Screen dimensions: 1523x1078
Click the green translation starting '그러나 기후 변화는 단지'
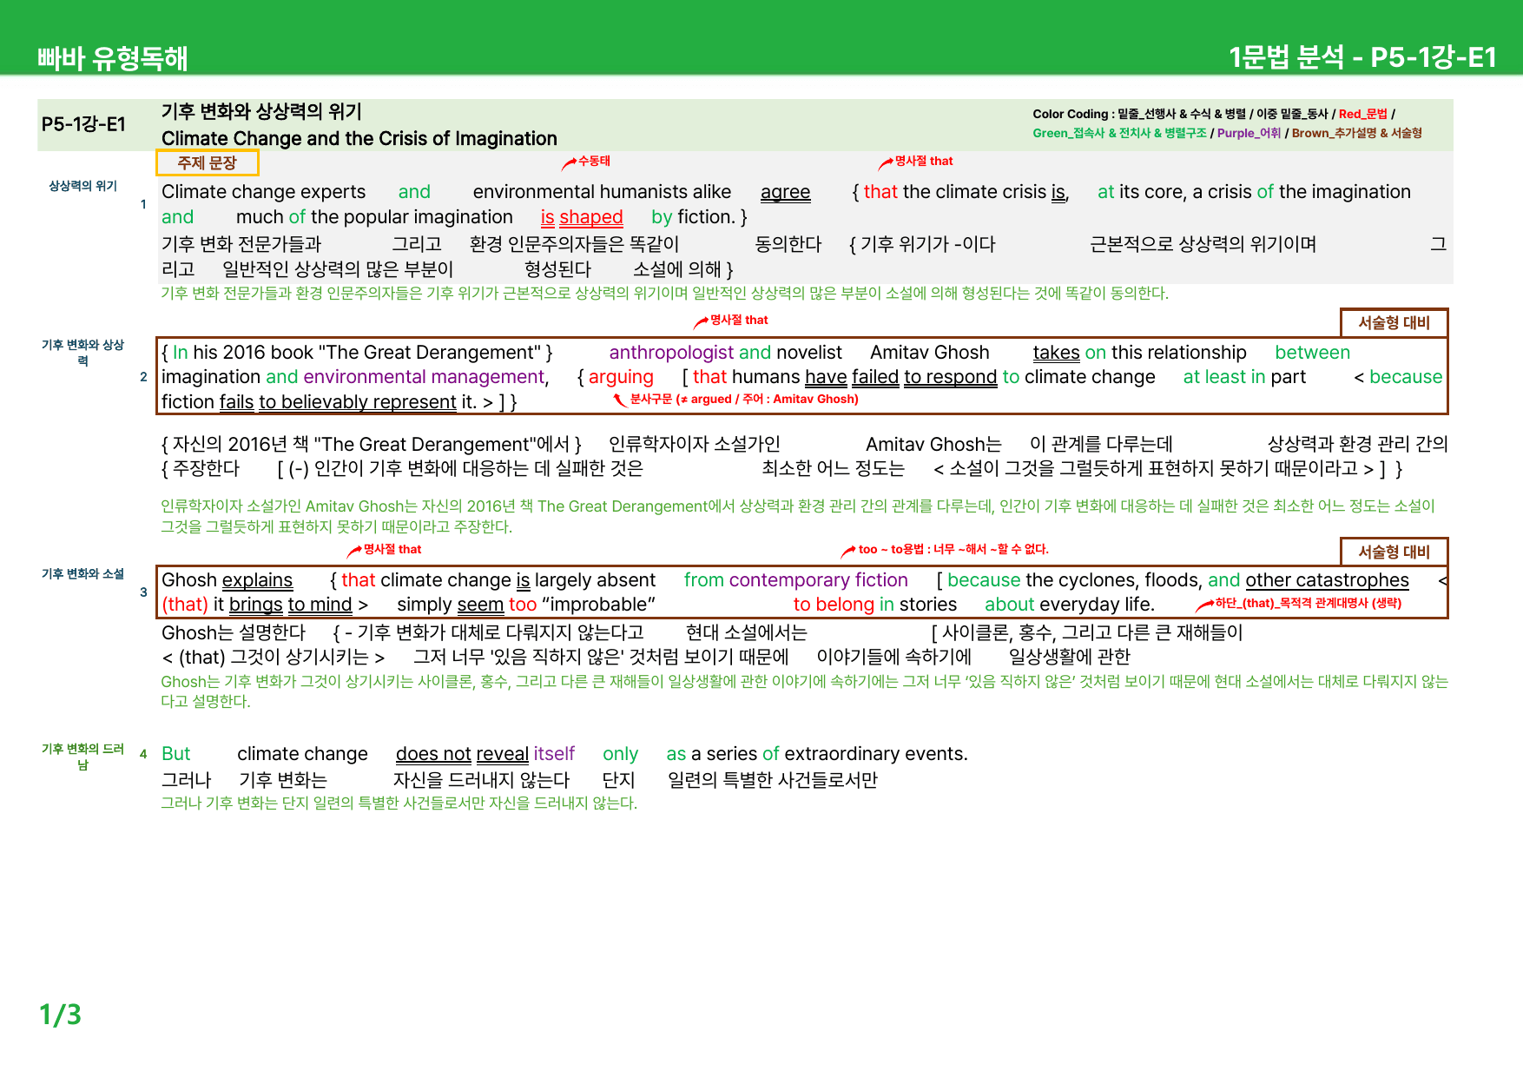pos(399,804)
